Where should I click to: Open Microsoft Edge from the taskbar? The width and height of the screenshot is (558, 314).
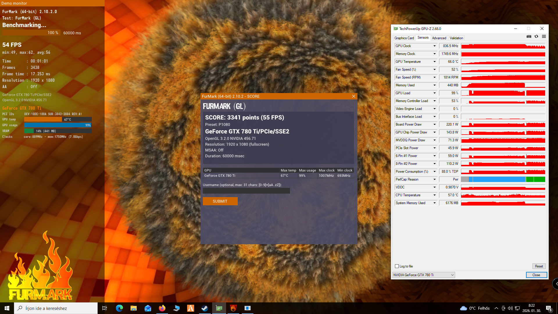point(119,308)
